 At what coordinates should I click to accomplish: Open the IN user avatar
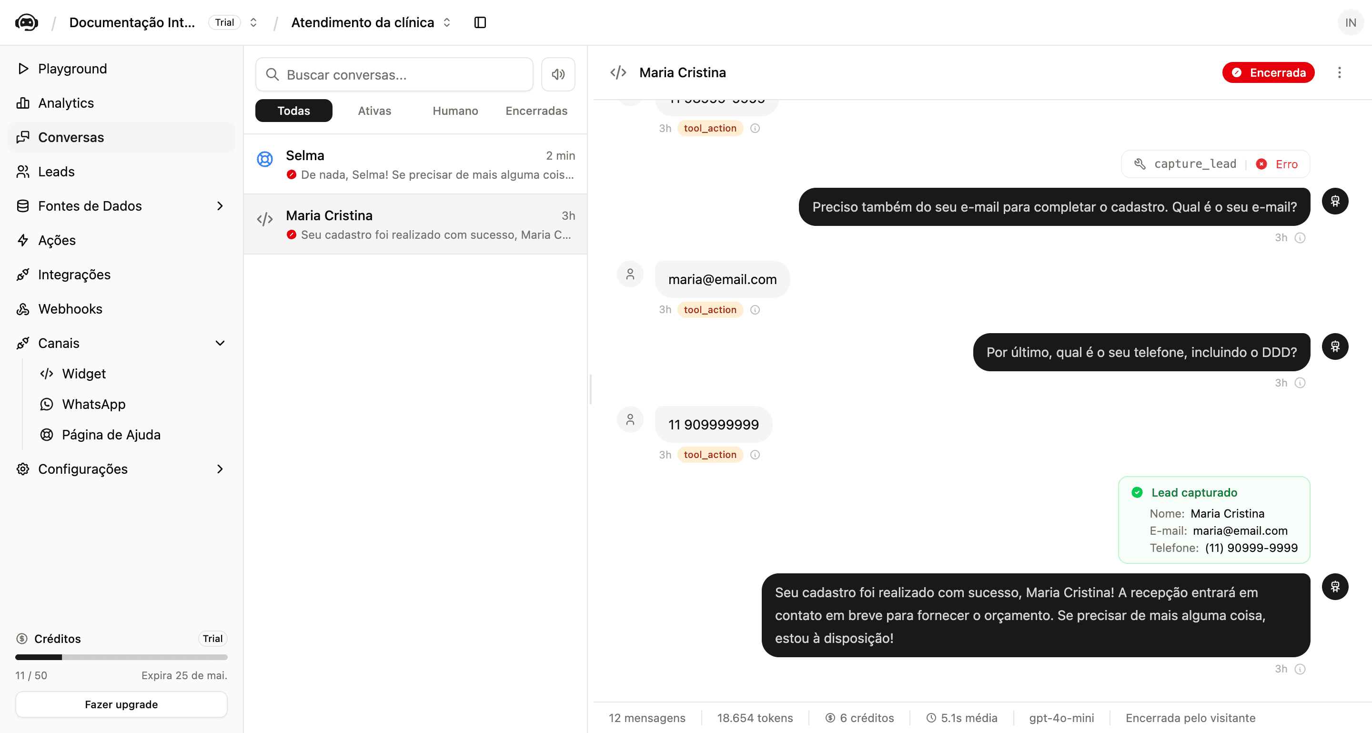point(1350,22)
